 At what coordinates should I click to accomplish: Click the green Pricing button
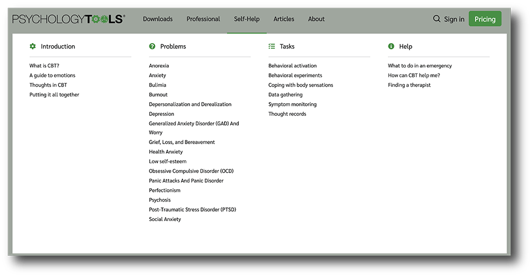point(485,19)
